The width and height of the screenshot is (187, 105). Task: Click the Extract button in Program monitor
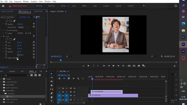click(x=134, y=66)
